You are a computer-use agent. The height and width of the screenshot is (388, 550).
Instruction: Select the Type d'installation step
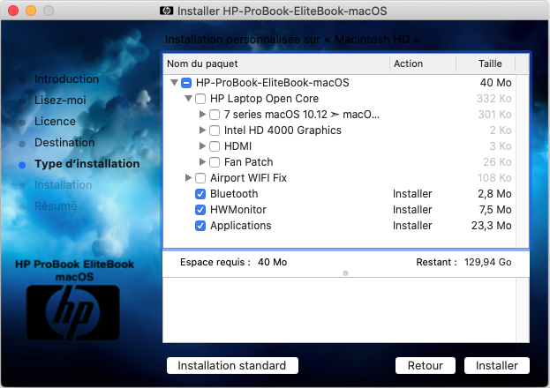pyautogui.click(x=87, y=164)
